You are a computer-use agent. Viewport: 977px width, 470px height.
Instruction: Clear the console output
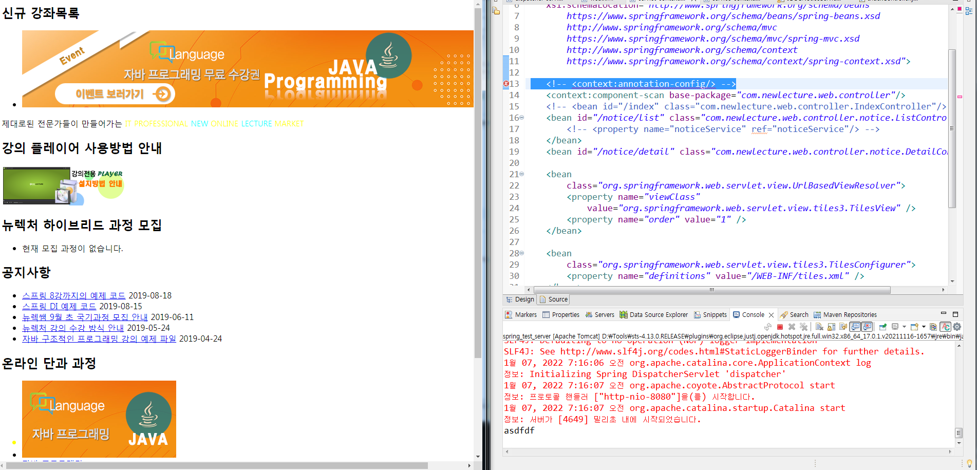(819, 327)
